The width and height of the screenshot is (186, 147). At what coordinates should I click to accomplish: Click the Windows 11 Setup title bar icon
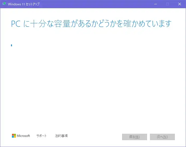(x=4, y=4)
